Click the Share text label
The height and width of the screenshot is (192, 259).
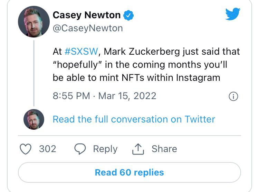coord(164,149)
